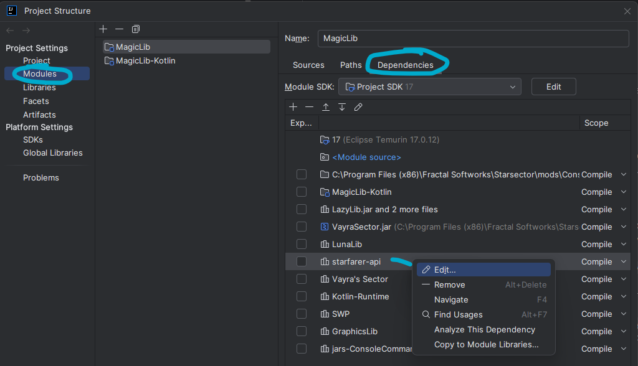638x366 pixels.
Task: Choose Navigate in the context menu
Action: coord(483,300)
